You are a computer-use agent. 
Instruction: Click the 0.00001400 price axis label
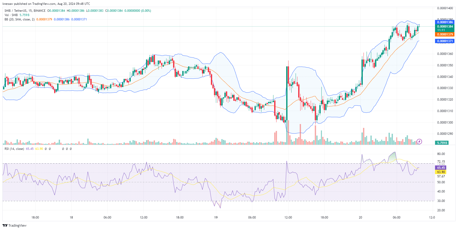(445, 8)
